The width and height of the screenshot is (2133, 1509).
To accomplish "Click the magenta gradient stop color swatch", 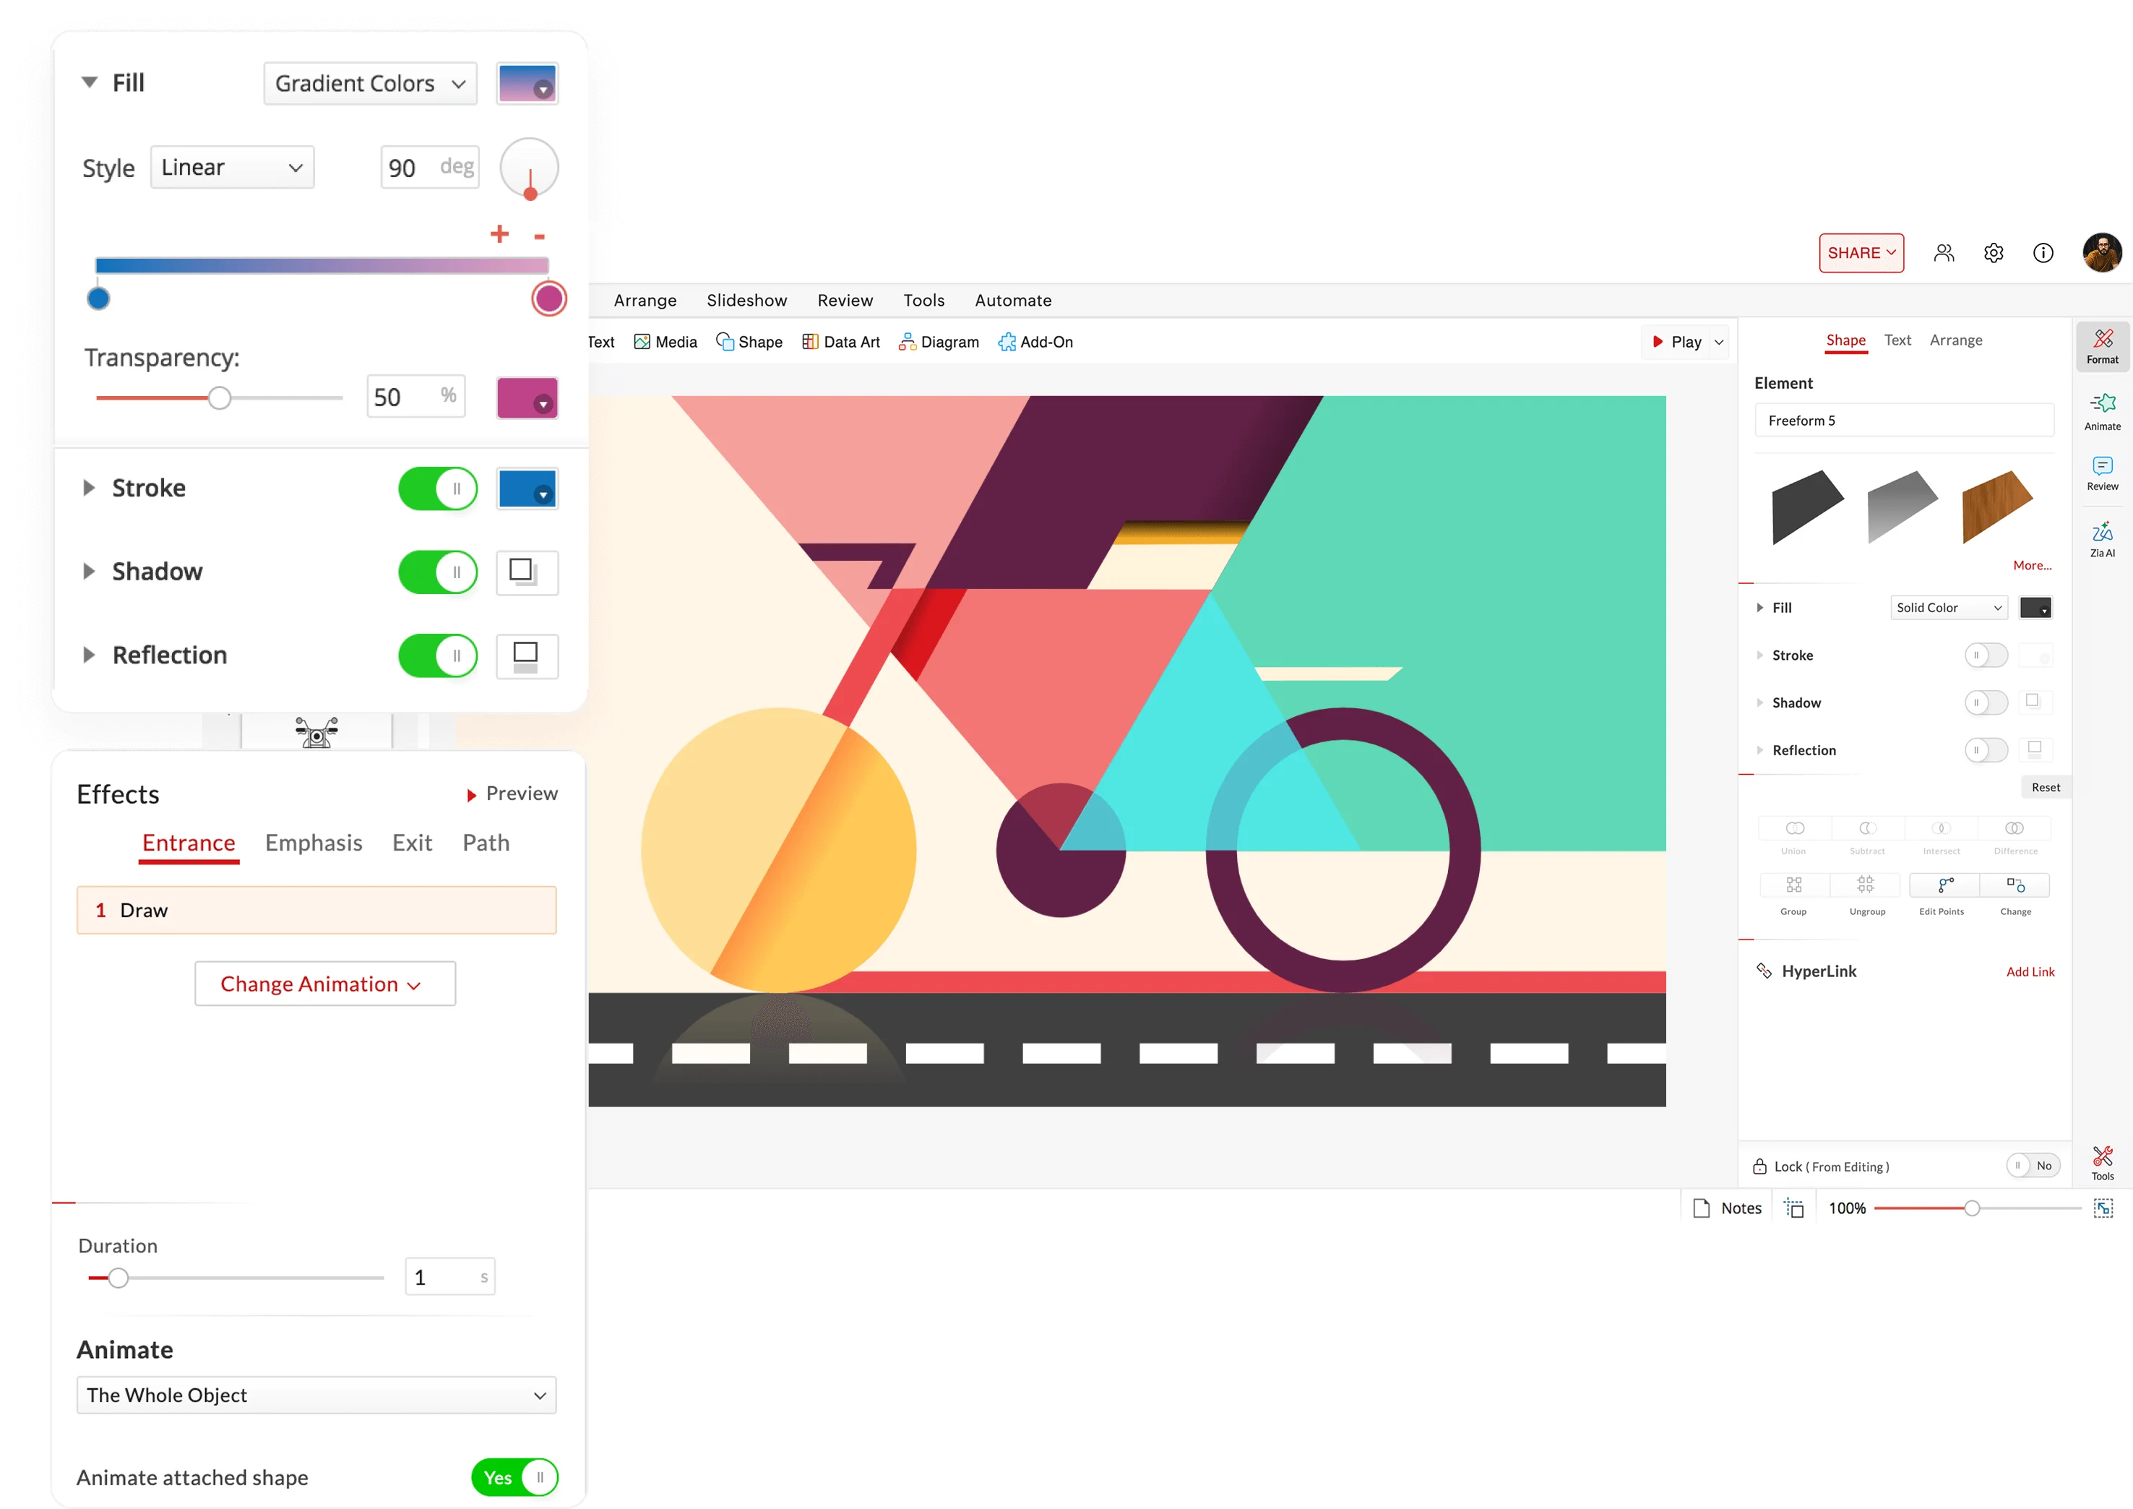I will point(527,397).
